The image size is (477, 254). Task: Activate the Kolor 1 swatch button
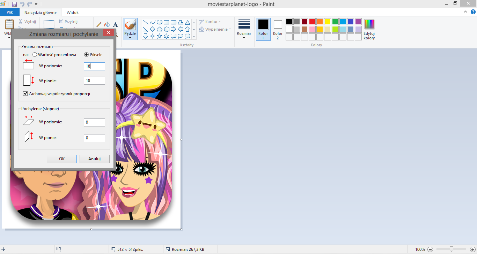click(263, 30)
